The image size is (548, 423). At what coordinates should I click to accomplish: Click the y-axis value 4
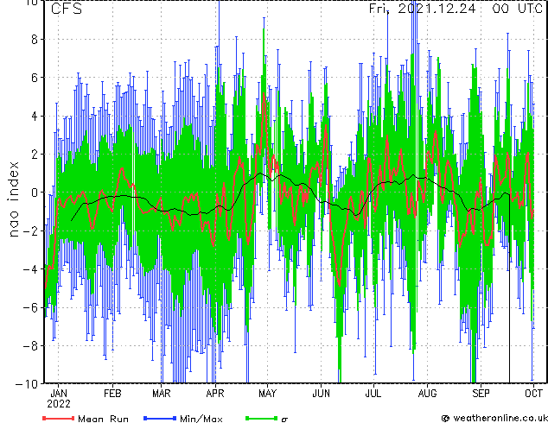(x=35, y=116)
